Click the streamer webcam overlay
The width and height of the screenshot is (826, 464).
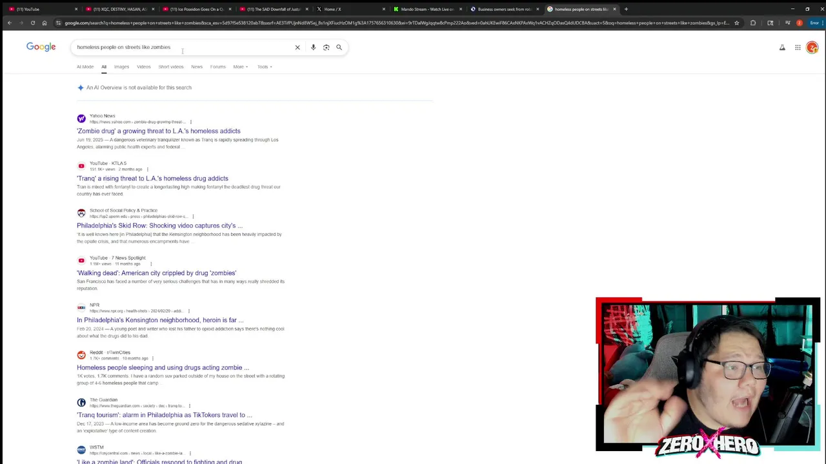coord(708,374)
